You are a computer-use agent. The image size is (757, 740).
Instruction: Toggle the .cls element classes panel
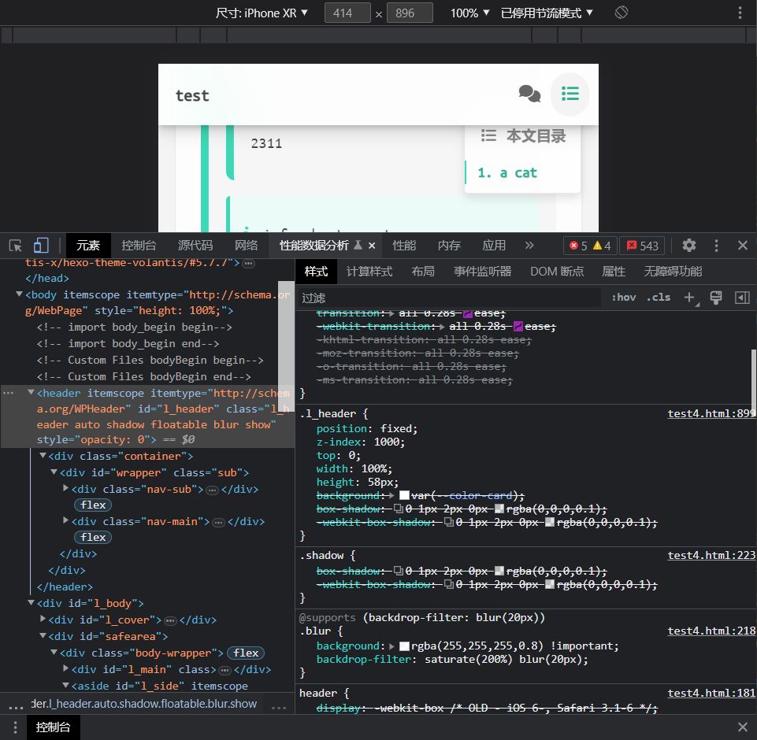(658, 298)
